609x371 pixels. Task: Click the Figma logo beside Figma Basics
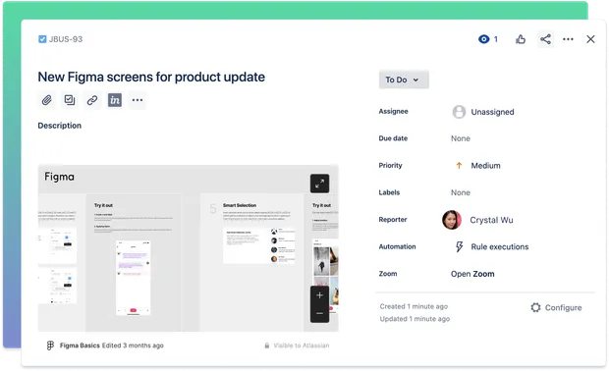point(50,345)
